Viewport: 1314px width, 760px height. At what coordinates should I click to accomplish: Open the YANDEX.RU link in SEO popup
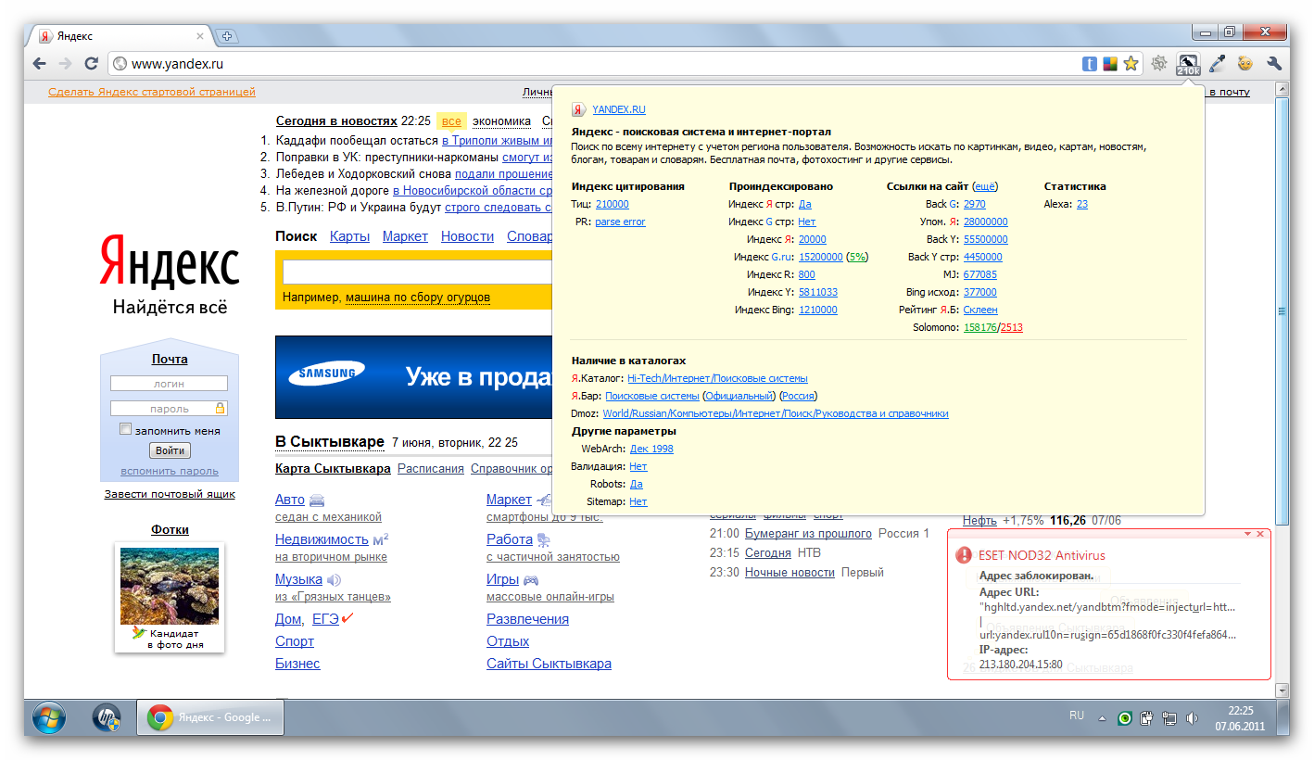[619, 109]
